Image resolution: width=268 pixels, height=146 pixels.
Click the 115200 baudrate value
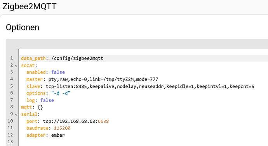[62, 128]
